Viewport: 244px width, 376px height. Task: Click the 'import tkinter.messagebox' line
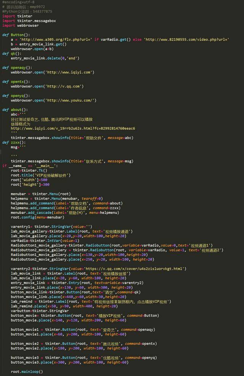tap(29, 21)
